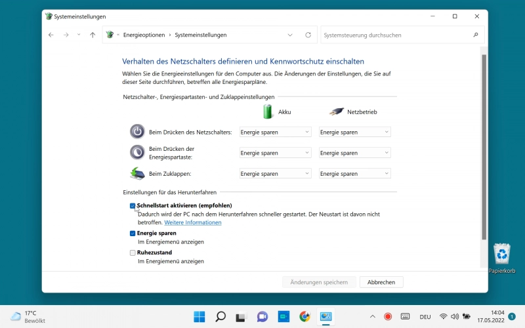
Task: Open Netzbetrieb dropdown for Energiespartaste action
Action: click(354, 153)
